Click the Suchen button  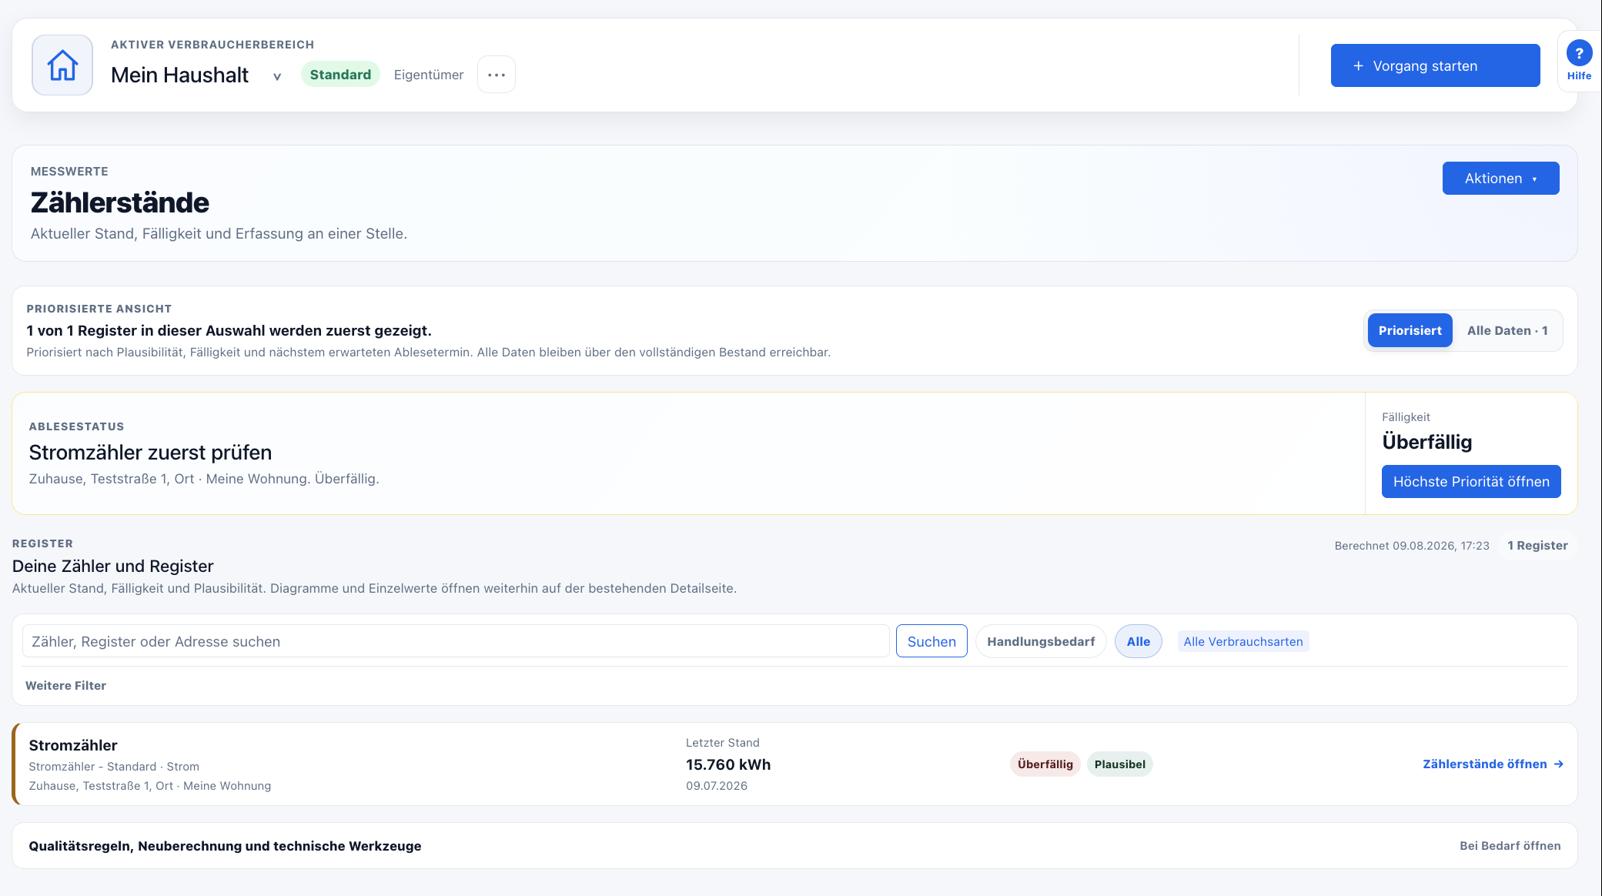pyautogui.click(x=931, y=641)
